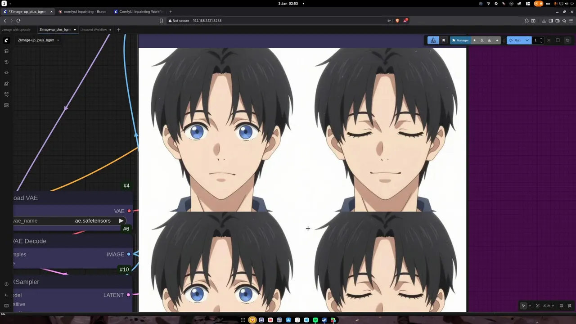Click fit view icon in canvas controls
The width and height of the screenshot is (576, 324).
(538, 306)
